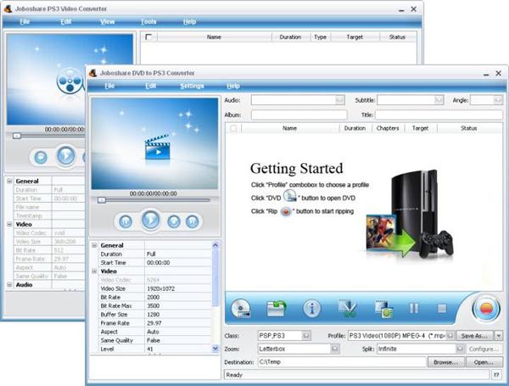This screenshot has height=386, width=509.
Task: Click DVD to PS3 Converter app icon
Action: pyautogui.click(x=92, y=73)
